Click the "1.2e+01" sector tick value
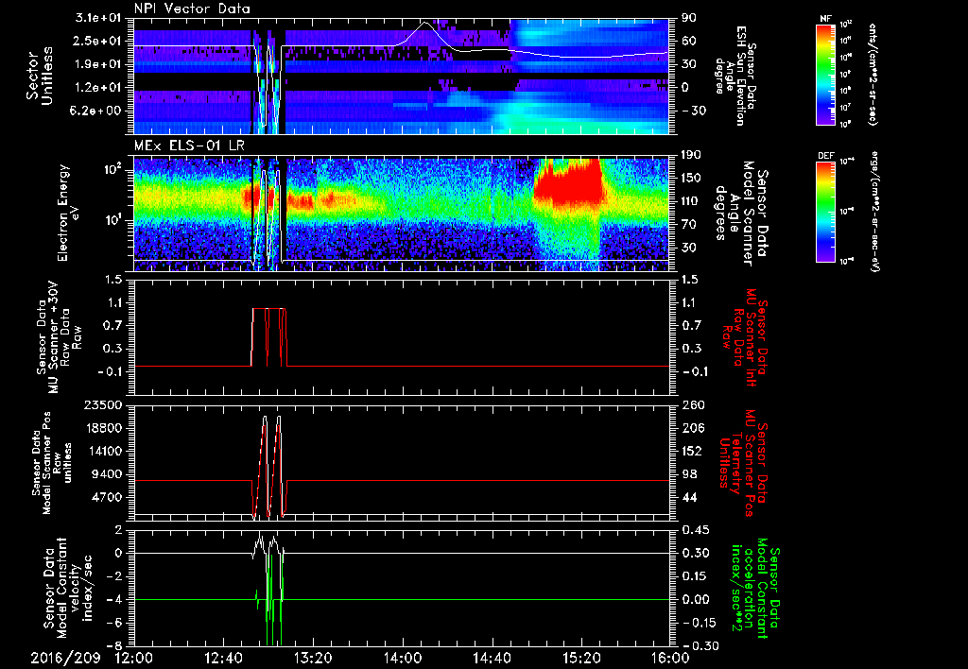 pos(97,88)
